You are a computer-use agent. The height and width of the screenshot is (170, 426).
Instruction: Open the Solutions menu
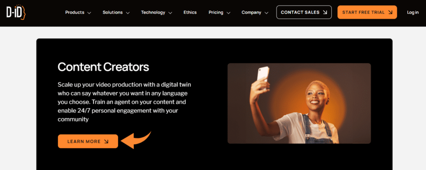(x=113, y=13)
